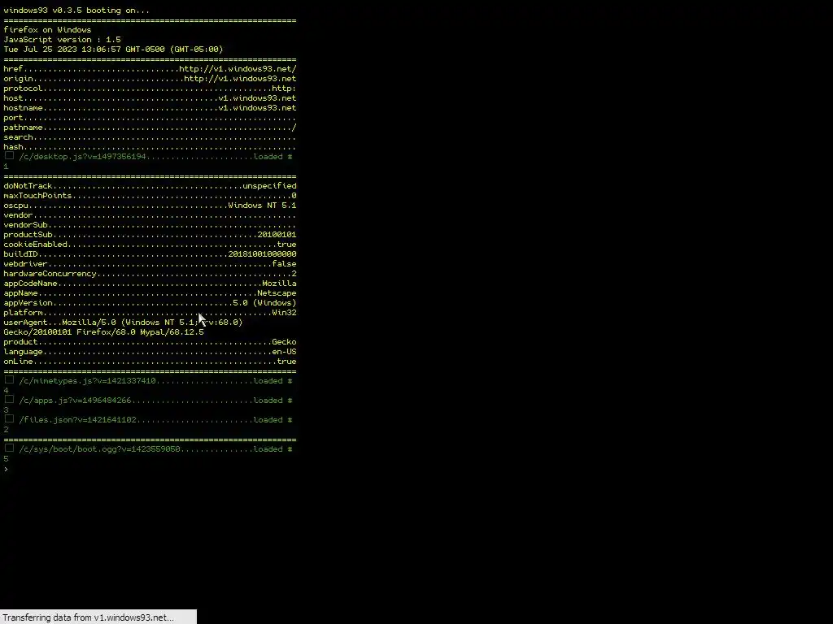This screenshot has width=833, height=624.
Task: Click 'JavaScript version : 1.5' text
Action: [x=62, y=39]
